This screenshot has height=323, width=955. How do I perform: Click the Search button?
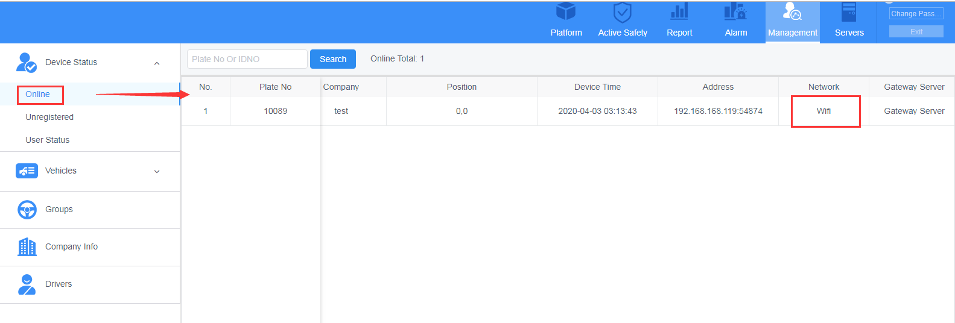click(x=333, y=59)
